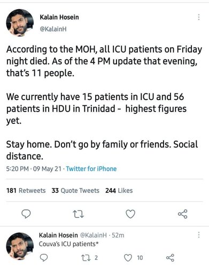Share the reply tweet via its share icon
Image resolution: width=209 pixels, height=267 pixels.
point(170,258)
